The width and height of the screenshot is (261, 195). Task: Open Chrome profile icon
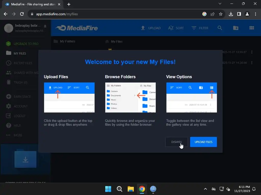click(247, 14)
